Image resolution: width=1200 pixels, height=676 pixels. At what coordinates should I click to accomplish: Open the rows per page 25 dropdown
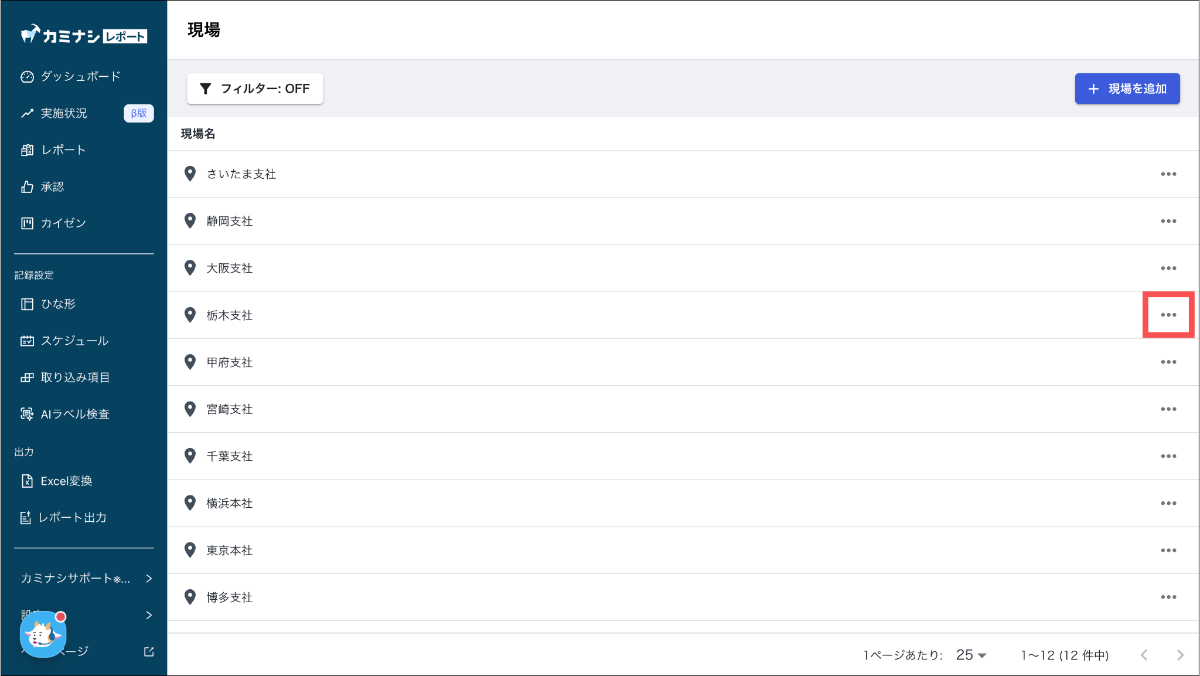[971, 655]
